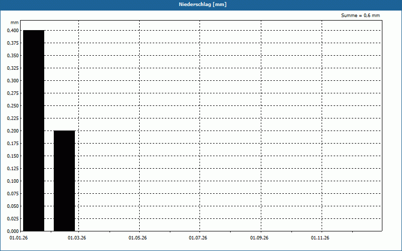The width and height of the screenshot is (402, 251).
Task: Click the 0,150 y-axis value
Action: point(13,156)
